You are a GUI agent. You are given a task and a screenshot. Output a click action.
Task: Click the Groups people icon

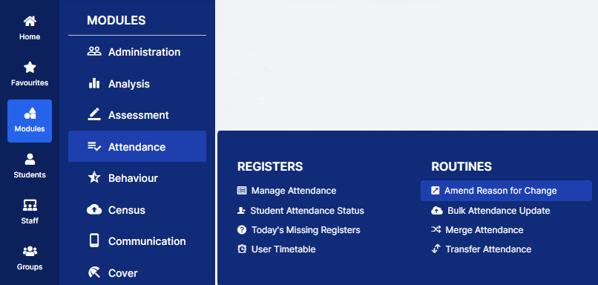(30, 251)
